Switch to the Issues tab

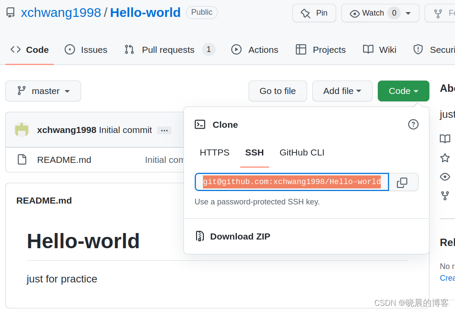coord(86,50)
